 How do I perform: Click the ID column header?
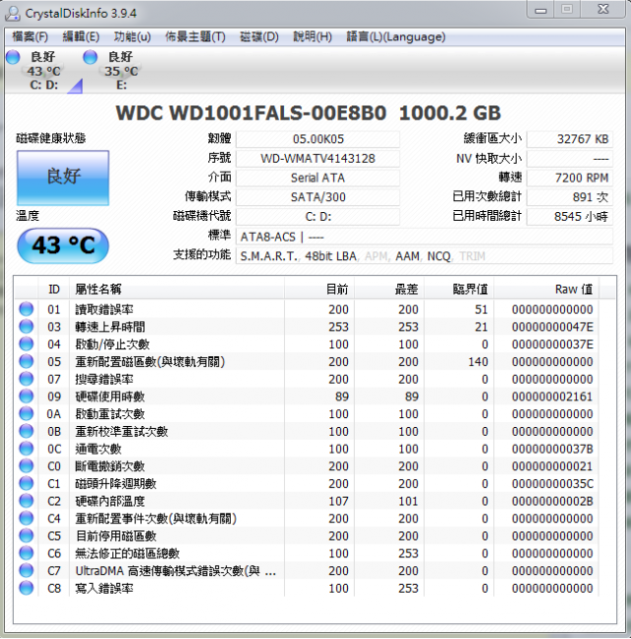[x=54, y=289]
